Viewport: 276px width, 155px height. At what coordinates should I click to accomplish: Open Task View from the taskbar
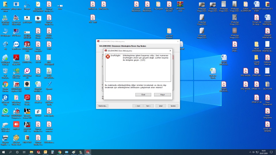(24, 152)
